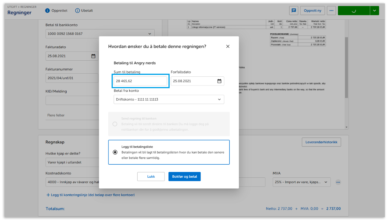Image resolution: width=389 pixels, height=222 pixels.
Task: Click the Sum til betaling input field
Action: click(x=140, y=81)
